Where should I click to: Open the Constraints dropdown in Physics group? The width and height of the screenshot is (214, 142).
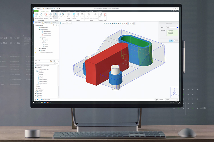[x=55, y=18]
